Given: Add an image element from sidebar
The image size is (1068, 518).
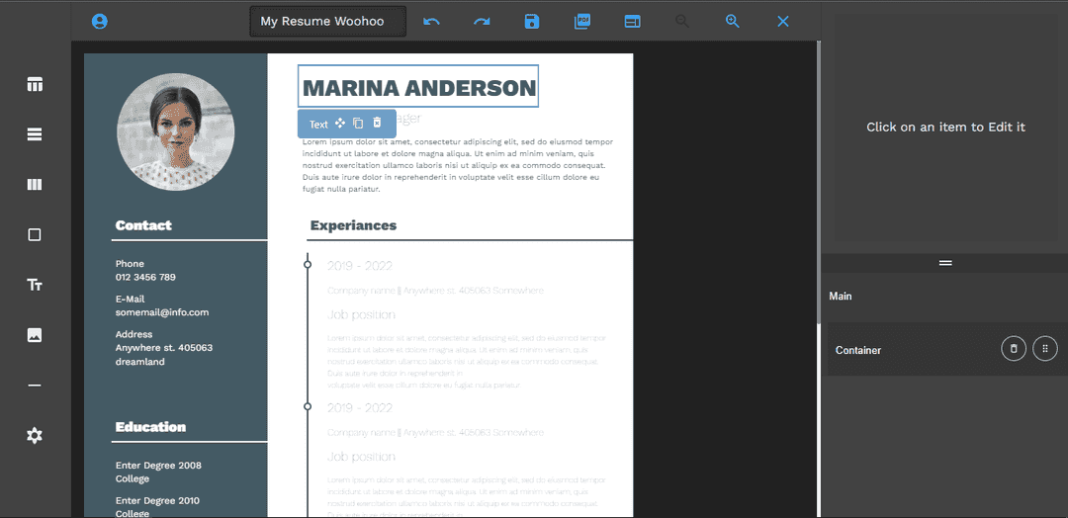Looking at the screenshot, I should [35, 335].
